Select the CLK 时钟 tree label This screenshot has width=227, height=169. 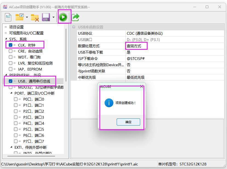click(x=27, y=45)
